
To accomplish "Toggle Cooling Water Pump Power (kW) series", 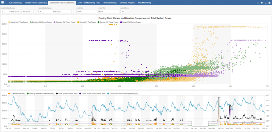I will point(40,93).
